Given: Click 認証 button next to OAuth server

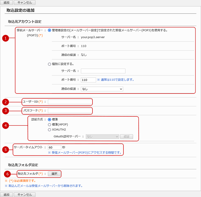Looking at the screenshot, I should click(x=126, y=137).
